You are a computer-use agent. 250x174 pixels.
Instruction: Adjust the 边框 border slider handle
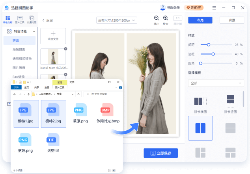tap(213, 54)
